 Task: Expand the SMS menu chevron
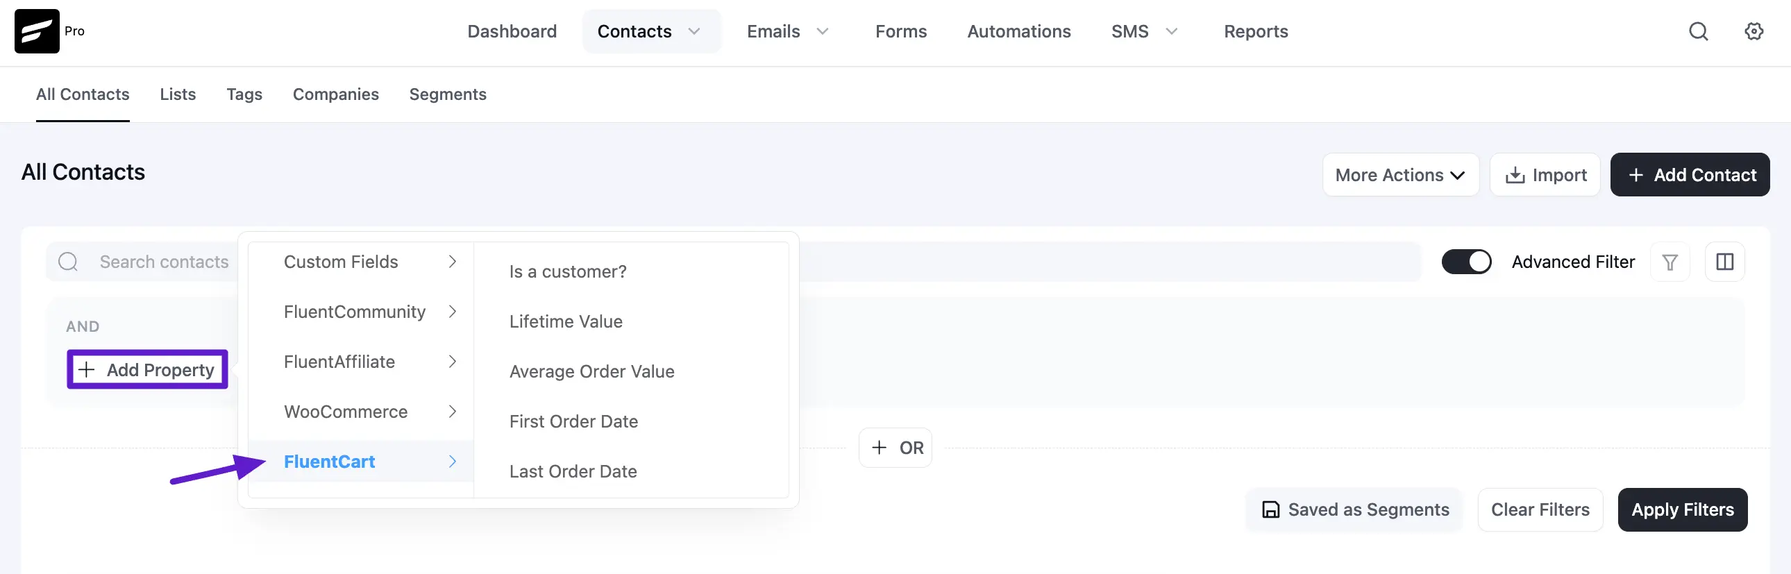(1172, 31)
